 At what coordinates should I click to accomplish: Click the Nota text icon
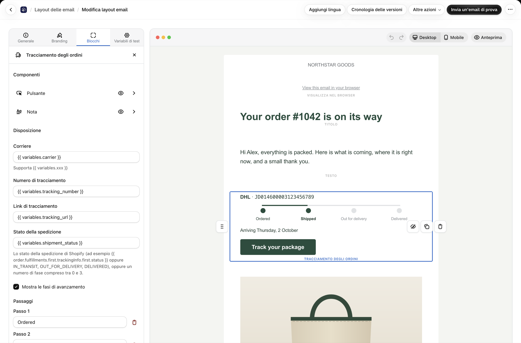click(x=19, y=112)
